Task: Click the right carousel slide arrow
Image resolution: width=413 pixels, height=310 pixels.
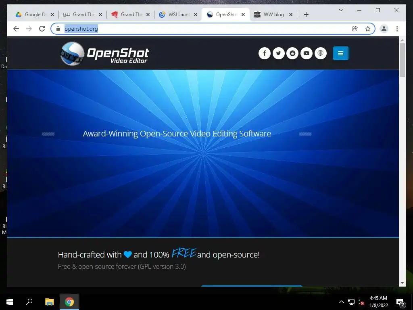Action: 305,134
